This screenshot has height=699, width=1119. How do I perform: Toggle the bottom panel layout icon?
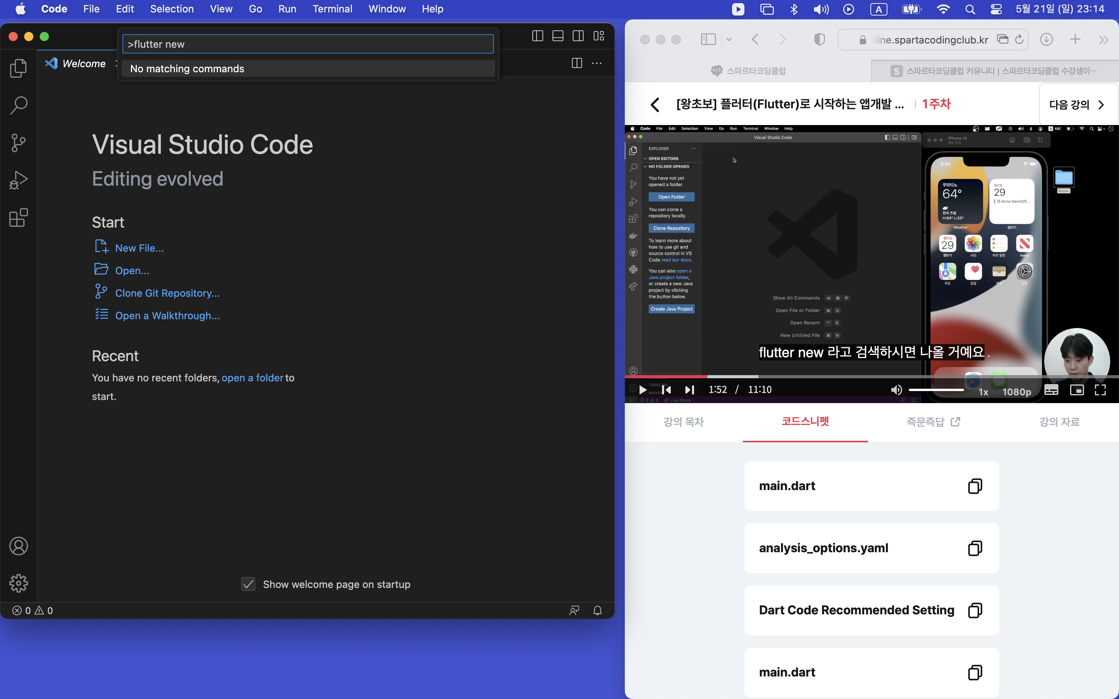tap(558, 36)
